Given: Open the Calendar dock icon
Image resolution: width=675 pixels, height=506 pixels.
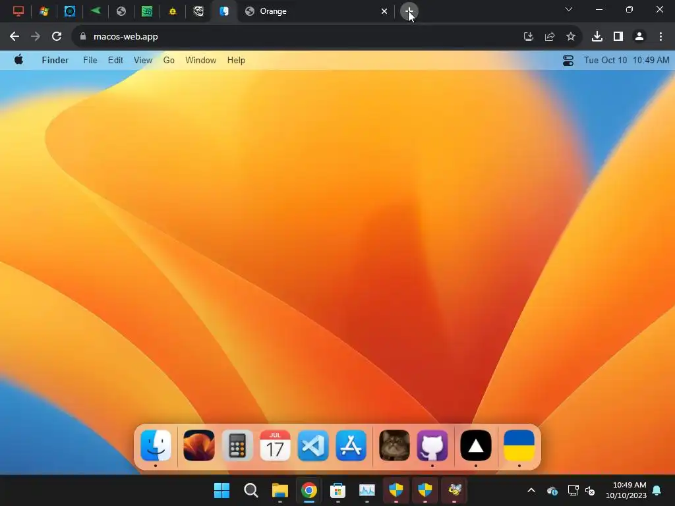Looking at the screenshot, I should click(275, 445).
